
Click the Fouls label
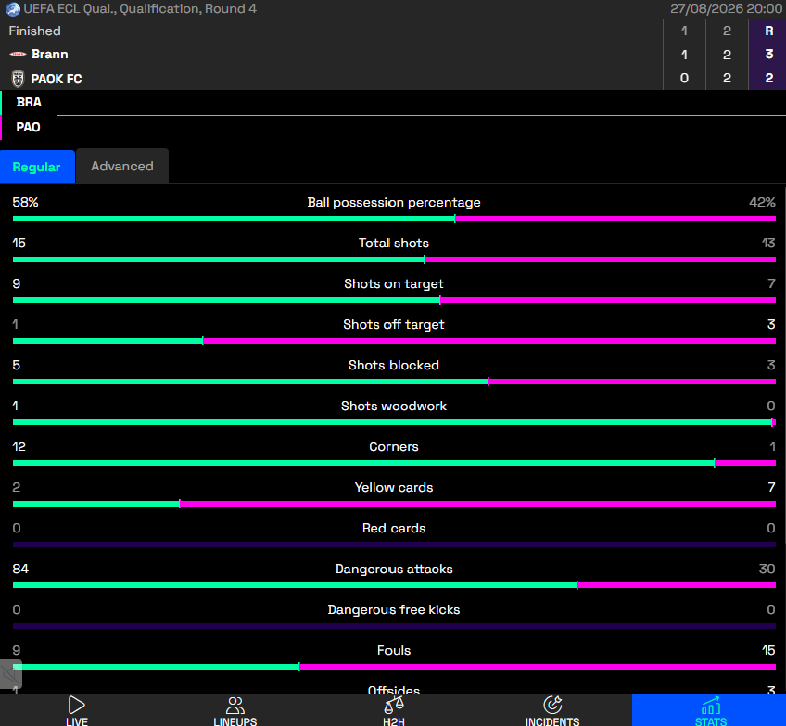click(394, 650)
